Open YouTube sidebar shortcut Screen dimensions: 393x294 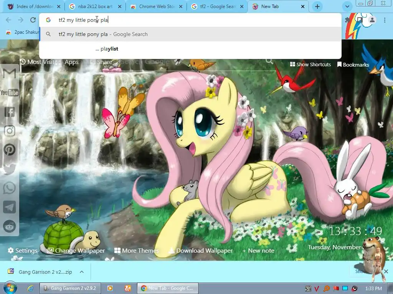[x=10, y=93]
